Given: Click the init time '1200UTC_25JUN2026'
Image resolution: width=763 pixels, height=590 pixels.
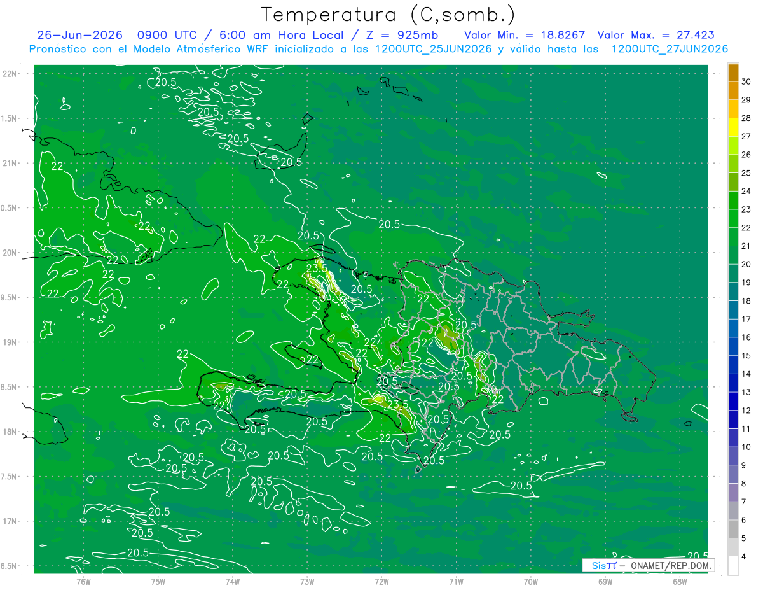Looking at the screenshot, I should tap(433, 49).
